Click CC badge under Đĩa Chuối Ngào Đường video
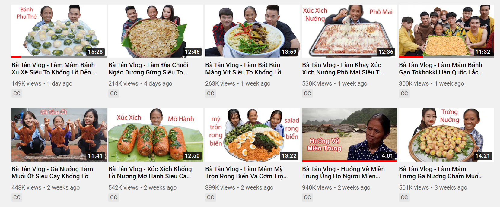This screenshot has height=207, width=500. click(114, 93)
